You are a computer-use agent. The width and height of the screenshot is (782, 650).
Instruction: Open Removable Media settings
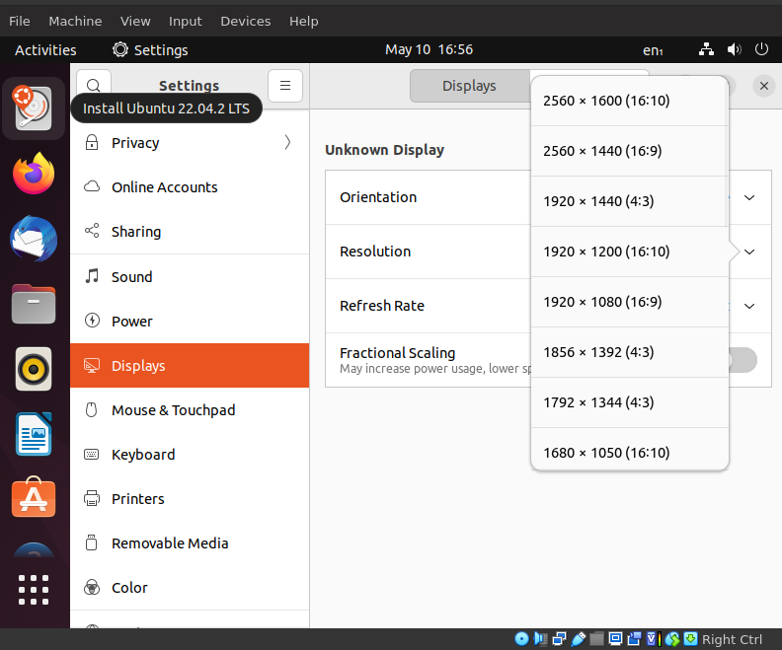(x=190, y=542)
